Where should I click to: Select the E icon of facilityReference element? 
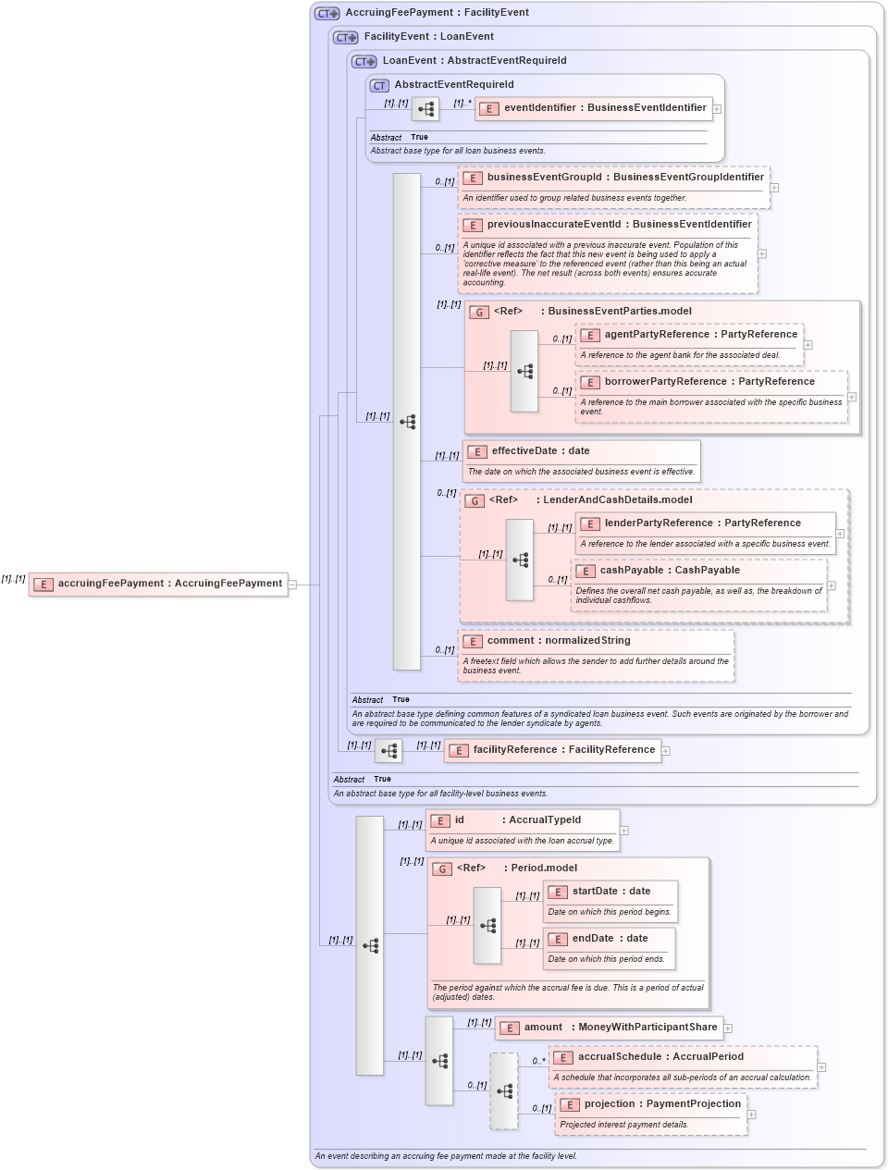pos(459,750)
